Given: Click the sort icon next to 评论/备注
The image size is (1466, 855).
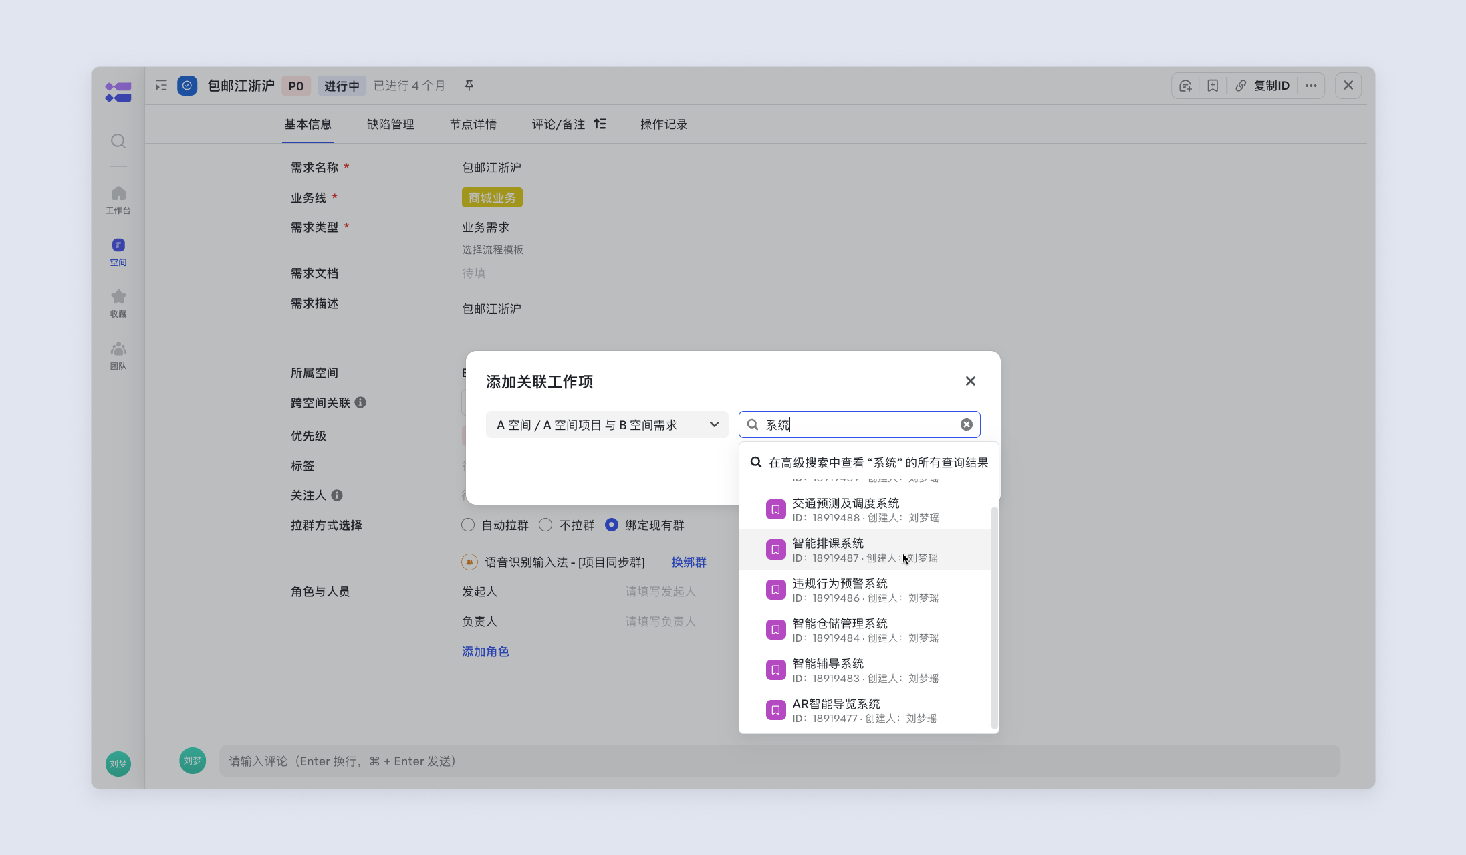Looking at the screenshot, I should (x=600, y=124).
